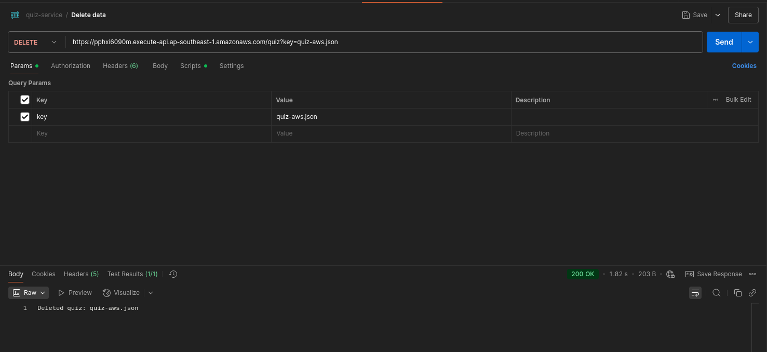Open the DELETE method dropdown
Viewport: 767px width, 352px height.
tap(35, 43)
